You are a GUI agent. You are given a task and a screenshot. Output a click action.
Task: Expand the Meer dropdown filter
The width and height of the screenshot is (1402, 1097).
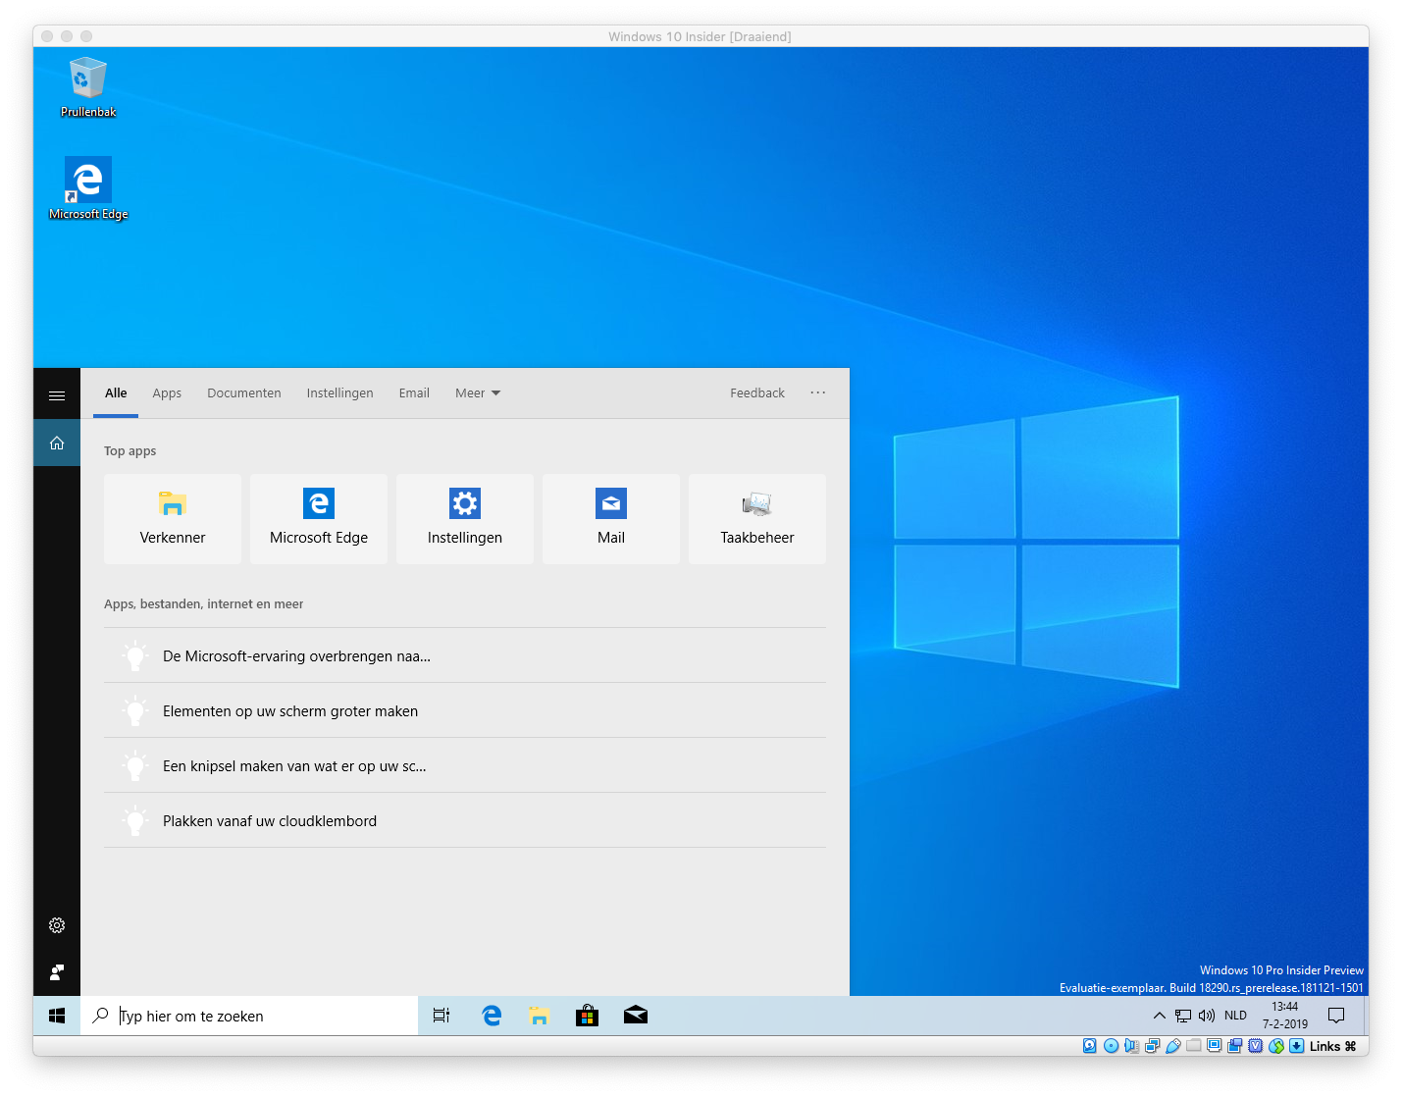click(x=477, y=393)
